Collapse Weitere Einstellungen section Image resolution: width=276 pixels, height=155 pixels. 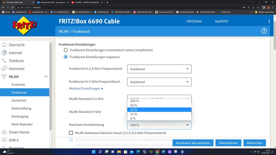(86, 89)
